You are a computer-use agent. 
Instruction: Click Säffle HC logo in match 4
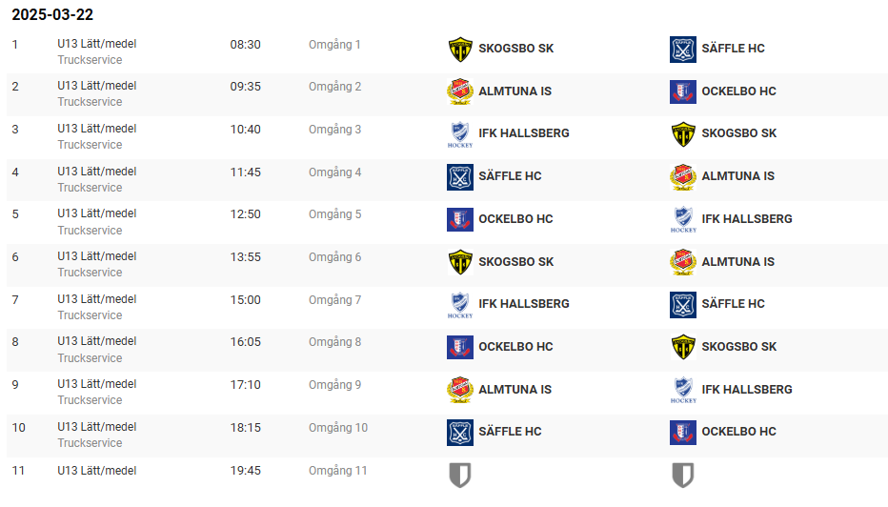pyautogui.click(x=460, y=176)
